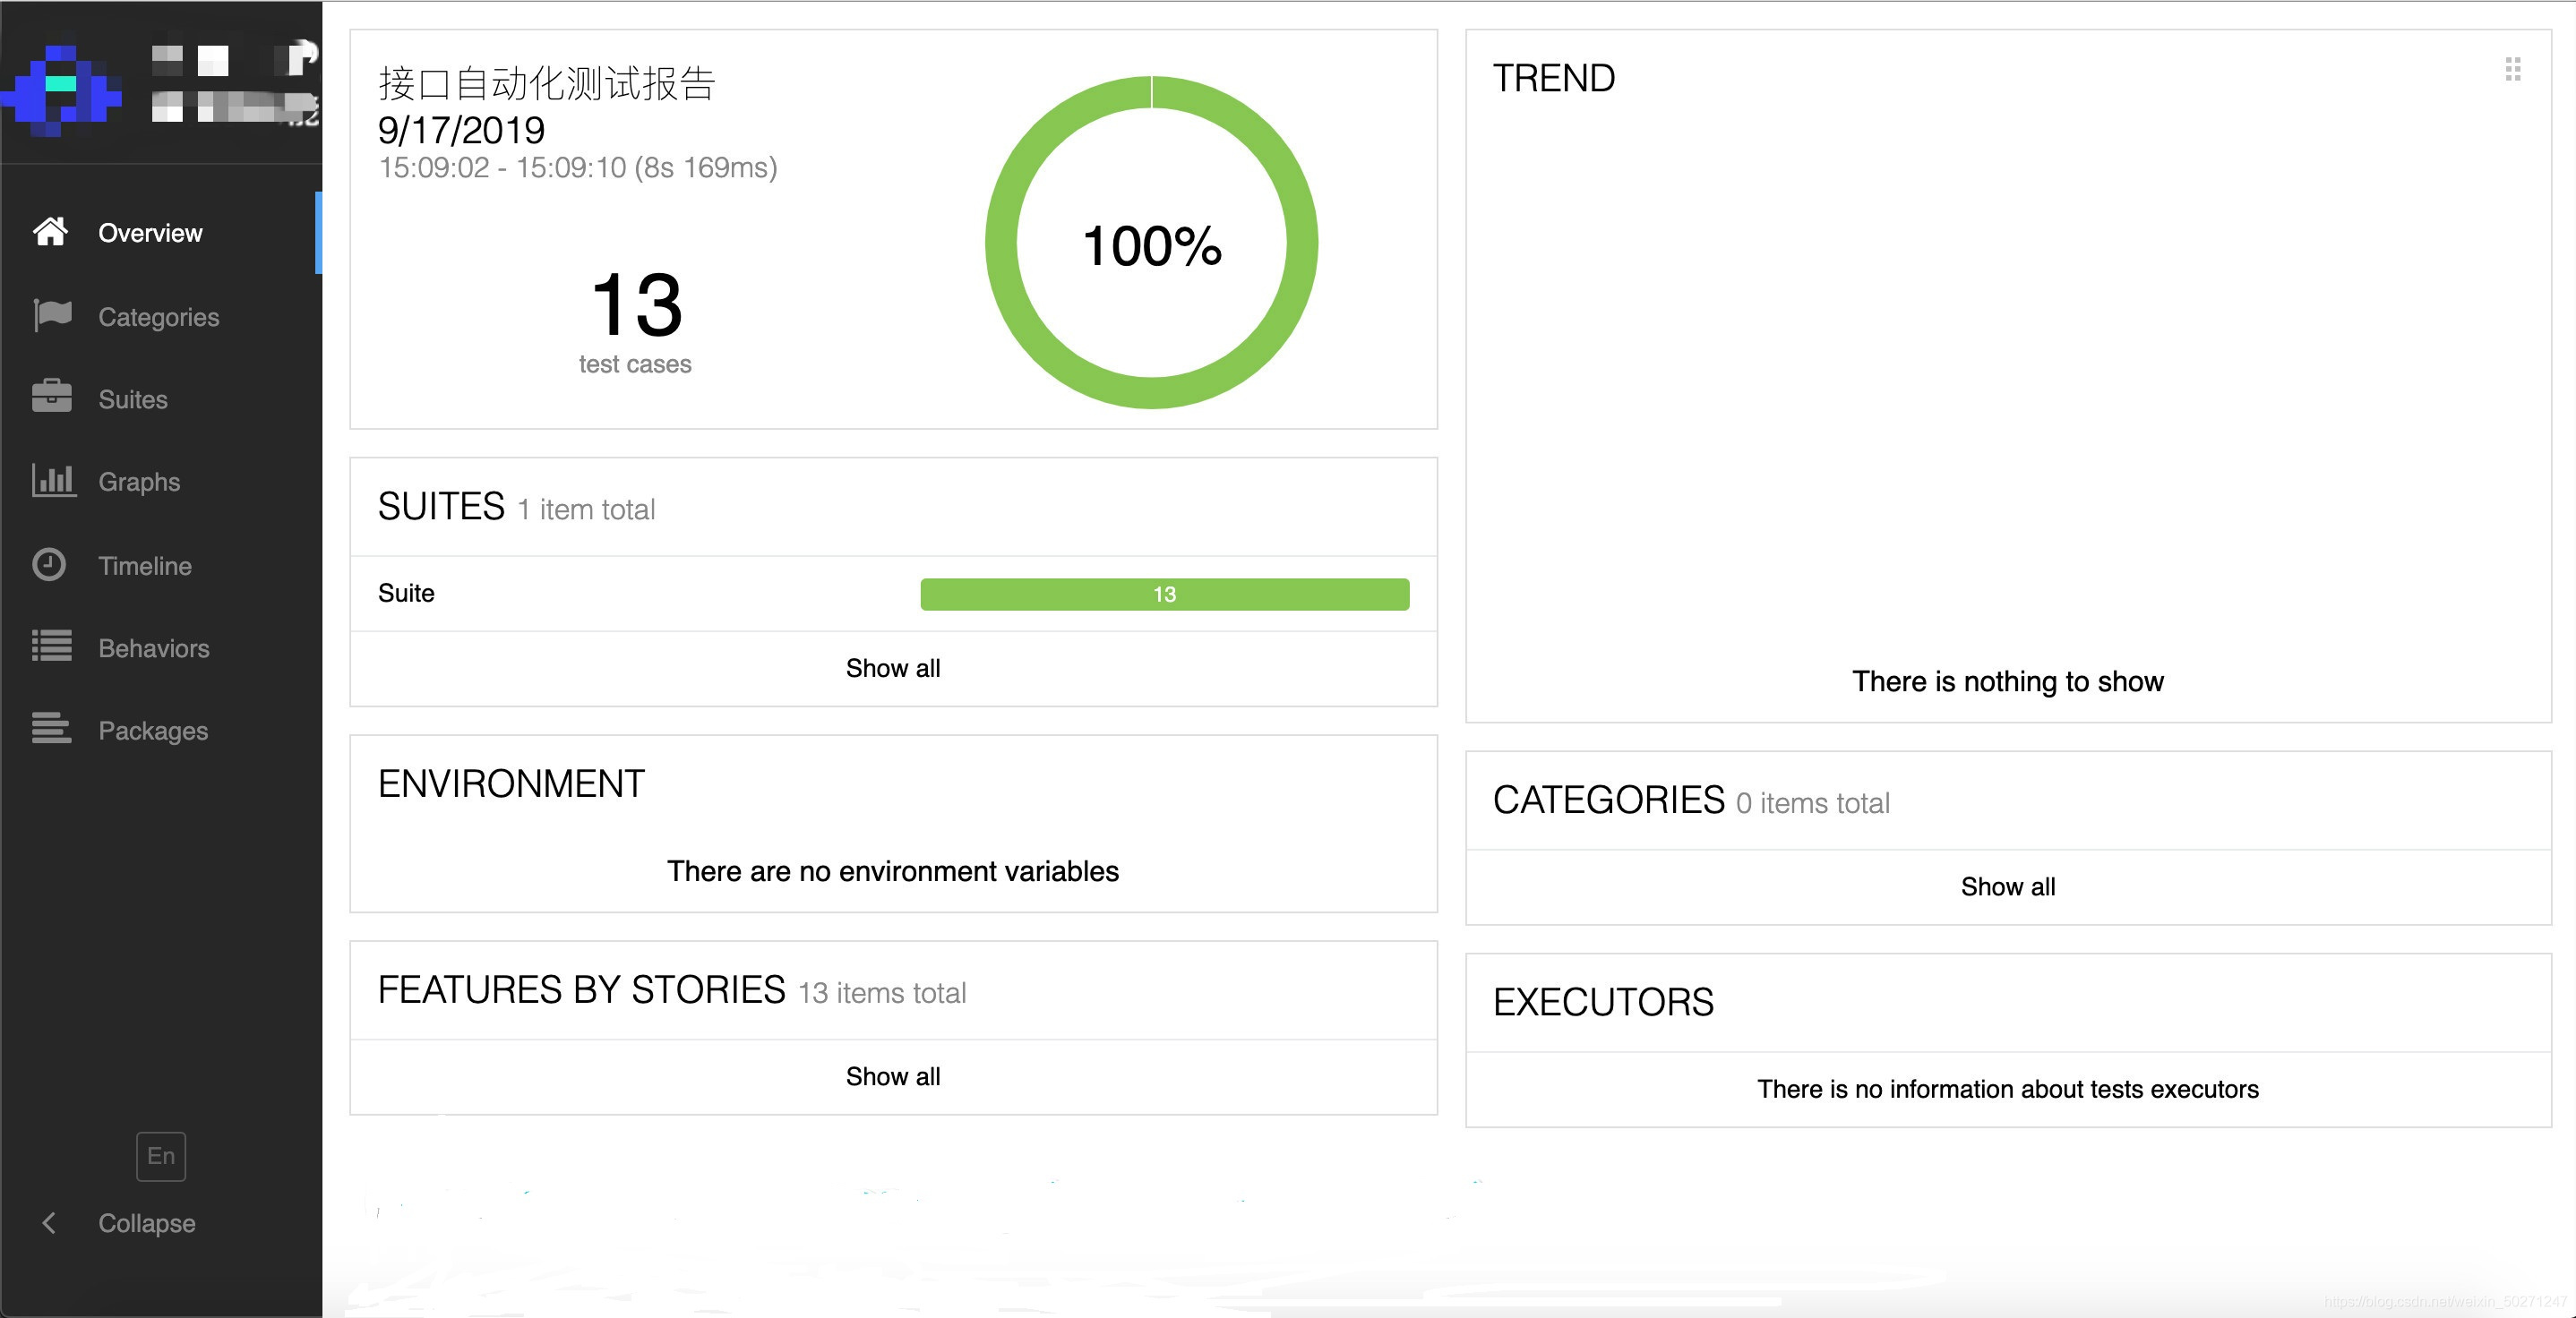Click the '13 items total' features count
This screenshot has width=2576, height=1318.
(x=882, y=993)
